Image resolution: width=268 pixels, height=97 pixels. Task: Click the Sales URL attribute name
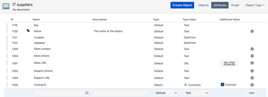(x=40, y=63)
